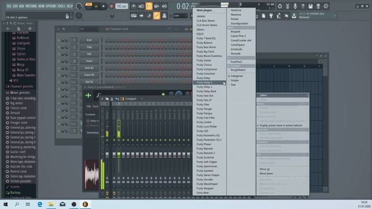Open Microsoft Edge from the taskbar
Screen dimensions: 372x209
40,204
